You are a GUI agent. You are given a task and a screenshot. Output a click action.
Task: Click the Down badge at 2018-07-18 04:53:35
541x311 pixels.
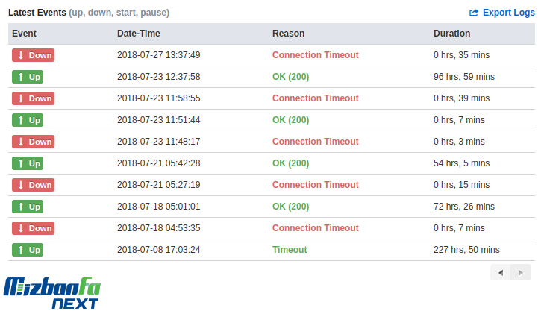click(x=33, y=228)
